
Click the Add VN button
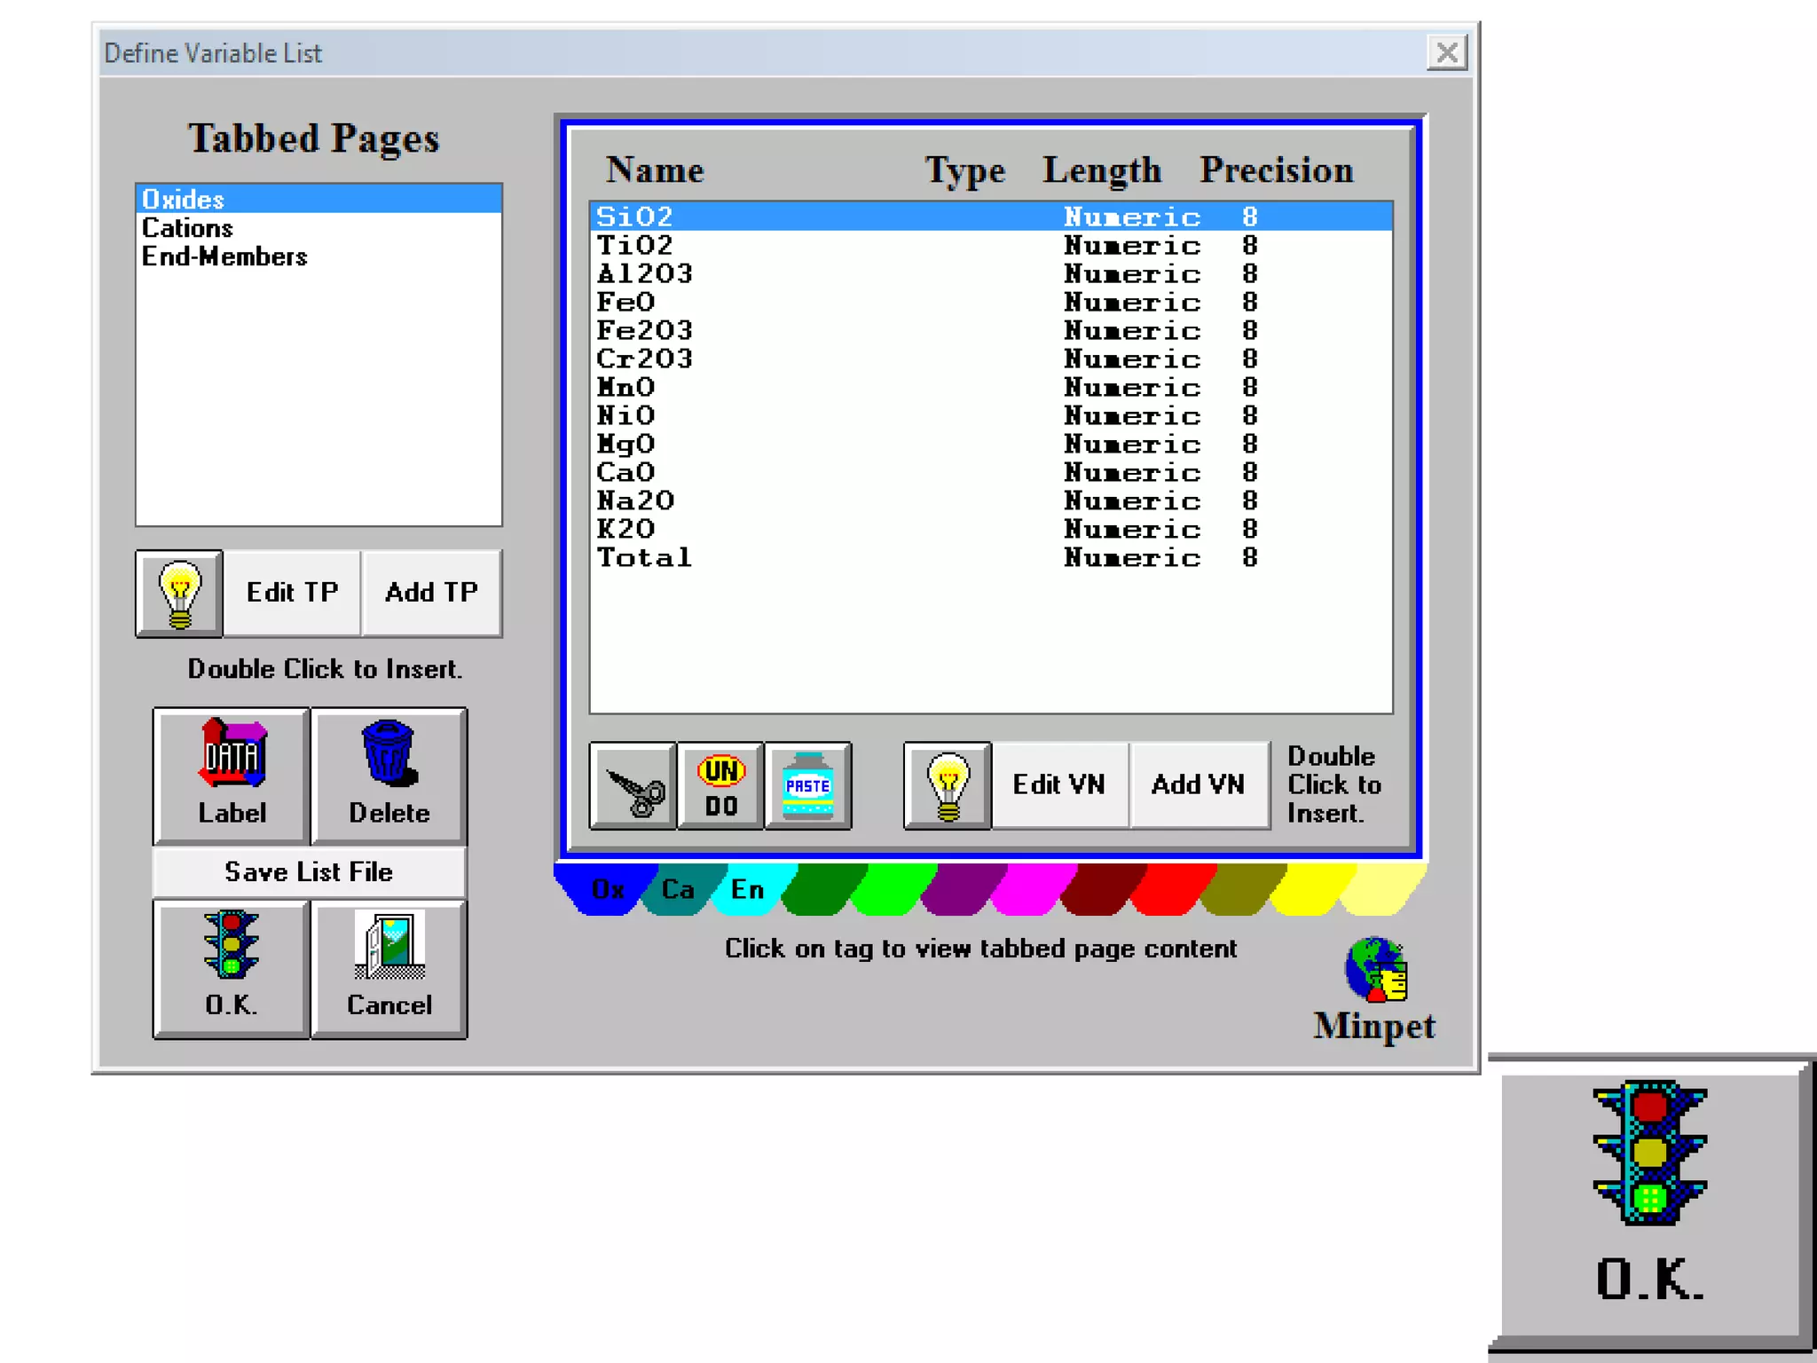click(1198, 784)
